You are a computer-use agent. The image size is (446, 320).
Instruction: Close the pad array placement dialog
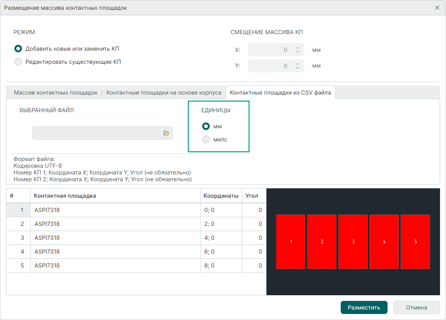coord(437,8)
